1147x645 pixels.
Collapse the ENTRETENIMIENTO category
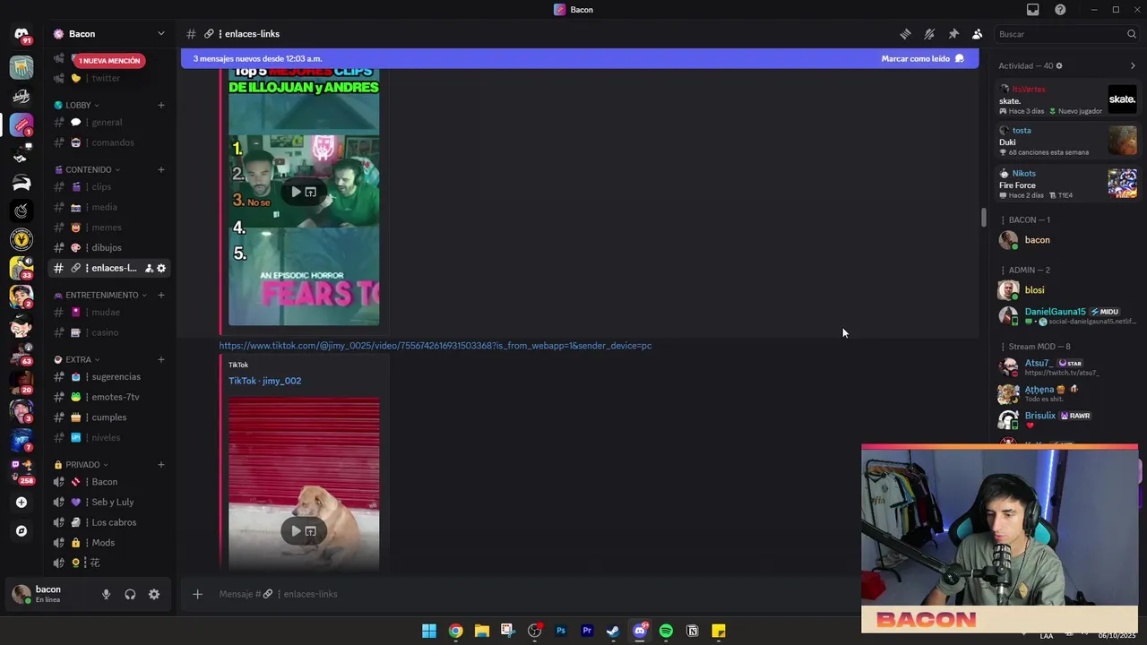[101, 295]
